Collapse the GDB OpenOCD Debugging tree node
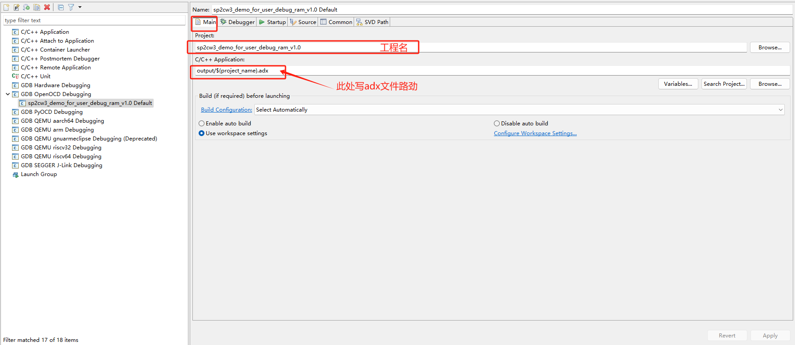Image resolution: width=795 pixels, height=345 pixels. pos(8,94)
